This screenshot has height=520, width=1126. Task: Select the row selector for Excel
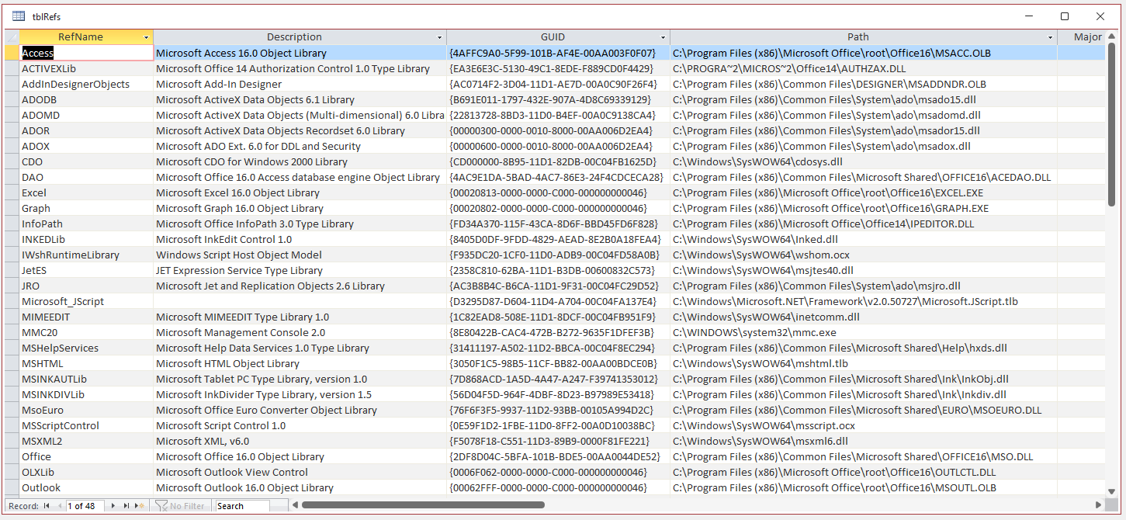click(12, 192)
